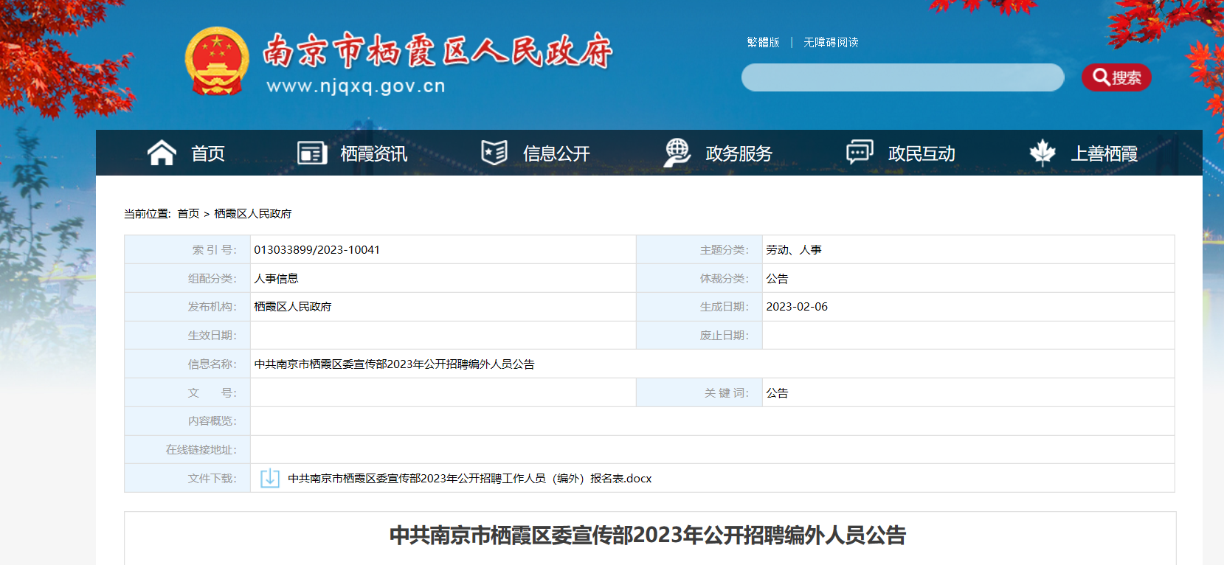
Task: Click the 栖霞资讯 news icon
Action: pyautogui.click(x=312, y=153)
